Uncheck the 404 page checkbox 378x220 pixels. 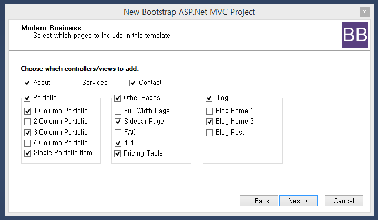118,143
